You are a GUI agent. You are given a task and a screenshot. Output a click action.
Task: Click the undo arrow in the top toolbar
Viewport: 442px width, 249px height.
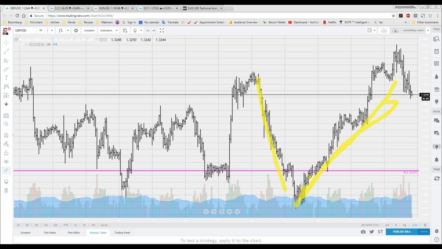[x=148, y=30]
